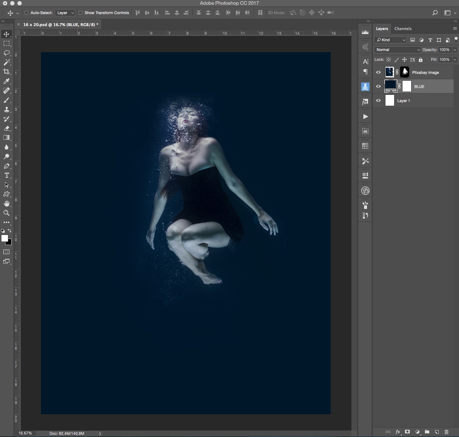
Task: Enable the Auto-Select checkbox
Action: [x=26, y=13]
